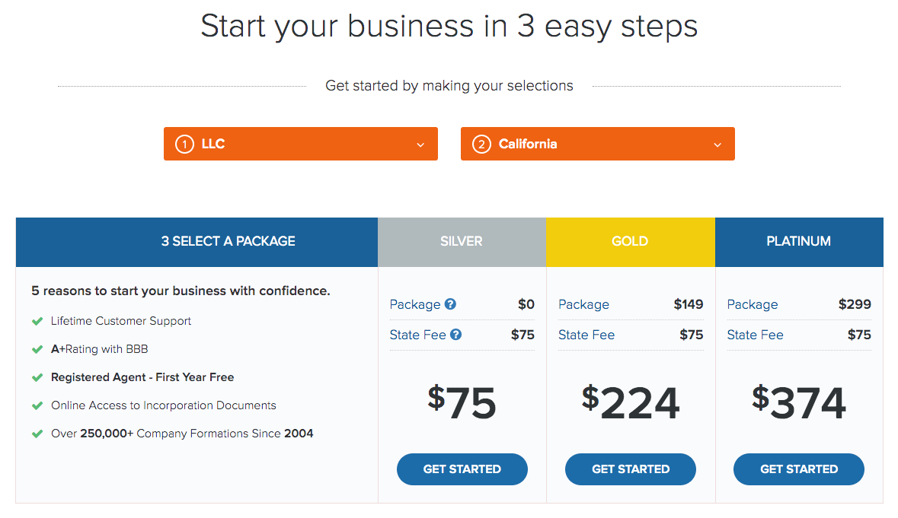Viewport: 898px width, 518px height.
Task: Click the State Fee help question mark icon
Action: click(x=456, y=335)
